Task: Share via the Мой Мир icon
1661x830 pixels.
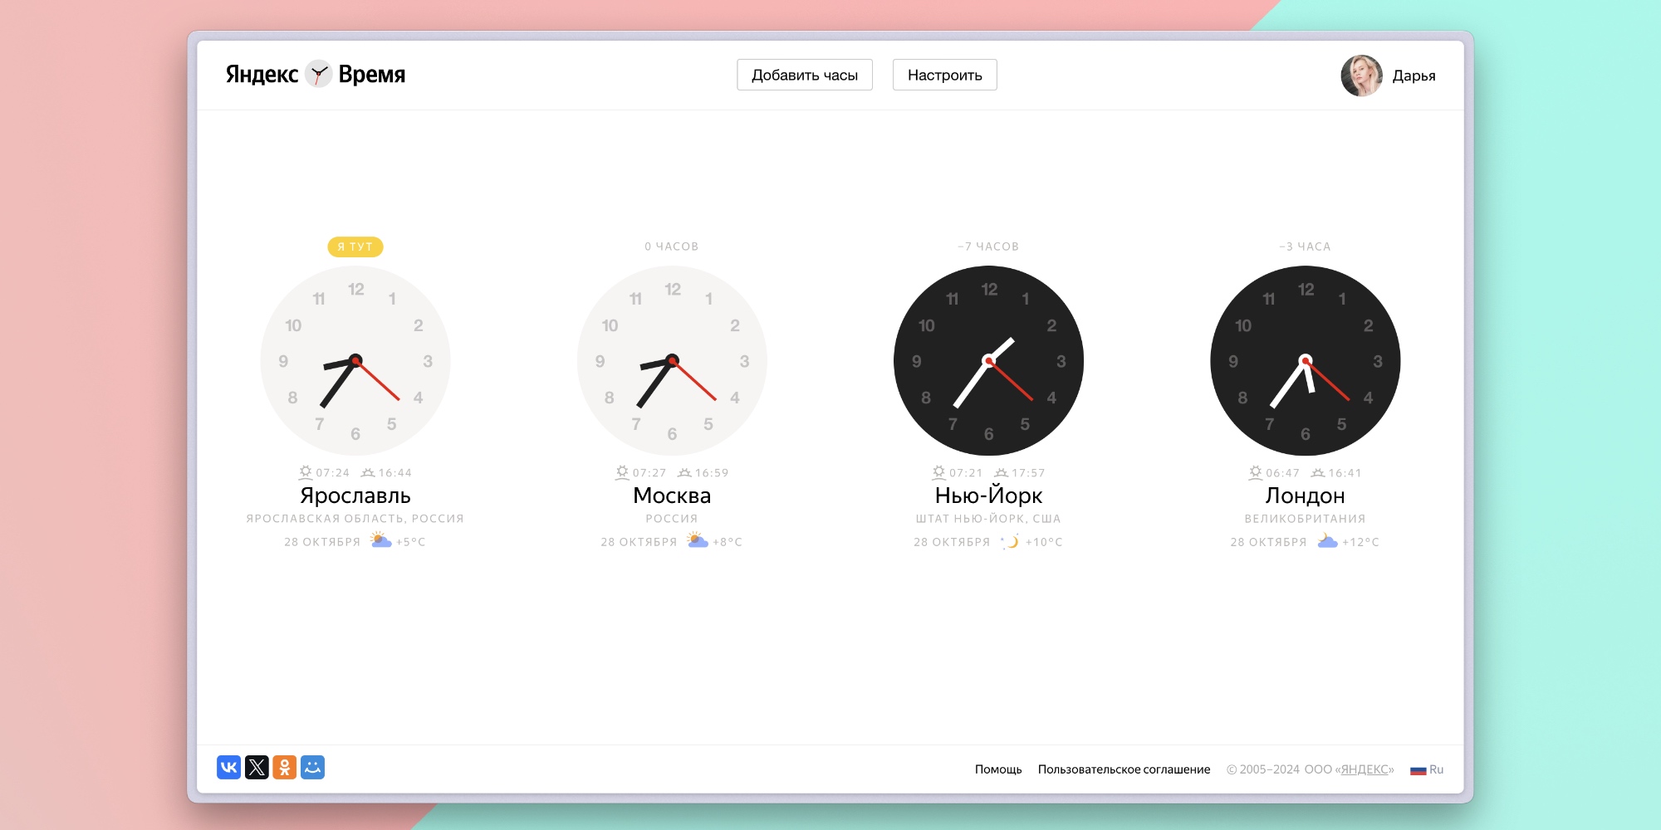Action: point(312,767)
